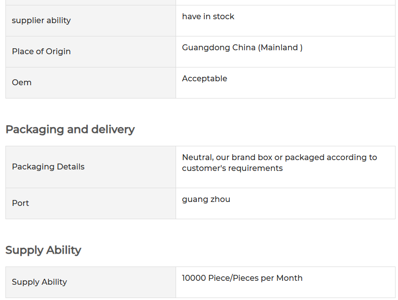Click the word 'Neutral' in packaging details
398x300 pixels.
coord(198,158)
